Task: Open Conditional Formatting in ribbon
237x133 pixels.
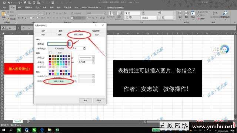Action: click(x=111, y=15)
